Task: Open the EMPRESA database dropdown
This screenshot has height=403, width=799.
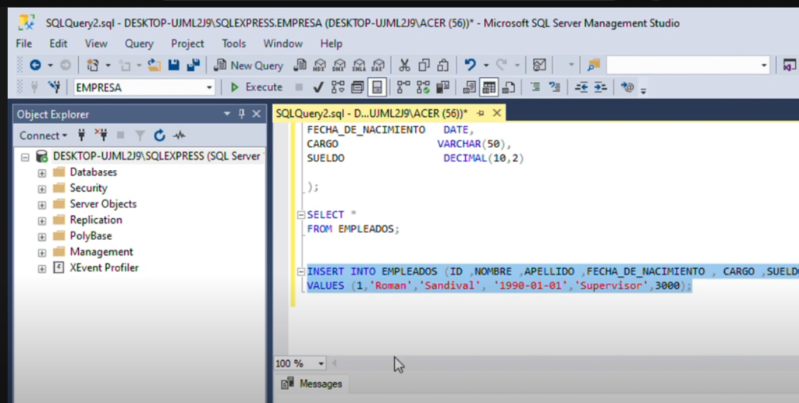Action: [x=209, y=87]
